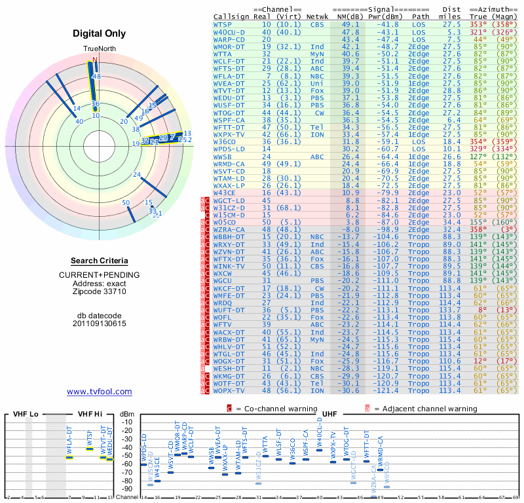Click the aC warning marker on WZRA-CA row

coord(205,230)
